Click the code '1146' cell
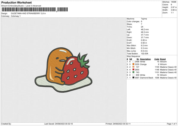The height and width of the screenshot is (126, 178). [x=157, y=70]
